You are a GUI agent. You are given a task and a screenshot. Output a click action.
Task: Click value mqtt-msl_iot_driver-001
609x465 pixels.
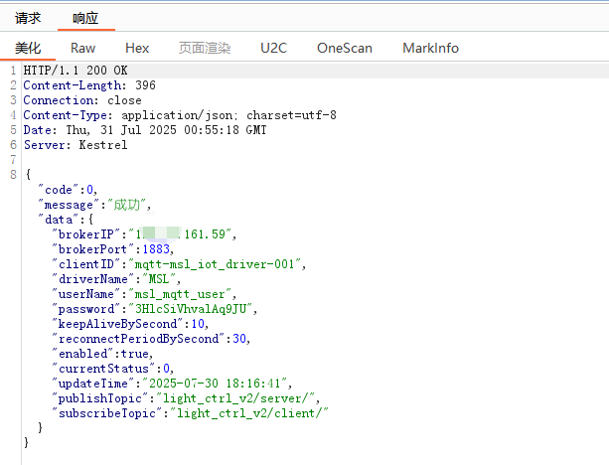click(215, 264)
